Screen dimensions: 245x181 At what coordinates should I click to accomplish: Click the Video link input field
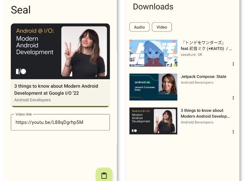tap(60, 122)
